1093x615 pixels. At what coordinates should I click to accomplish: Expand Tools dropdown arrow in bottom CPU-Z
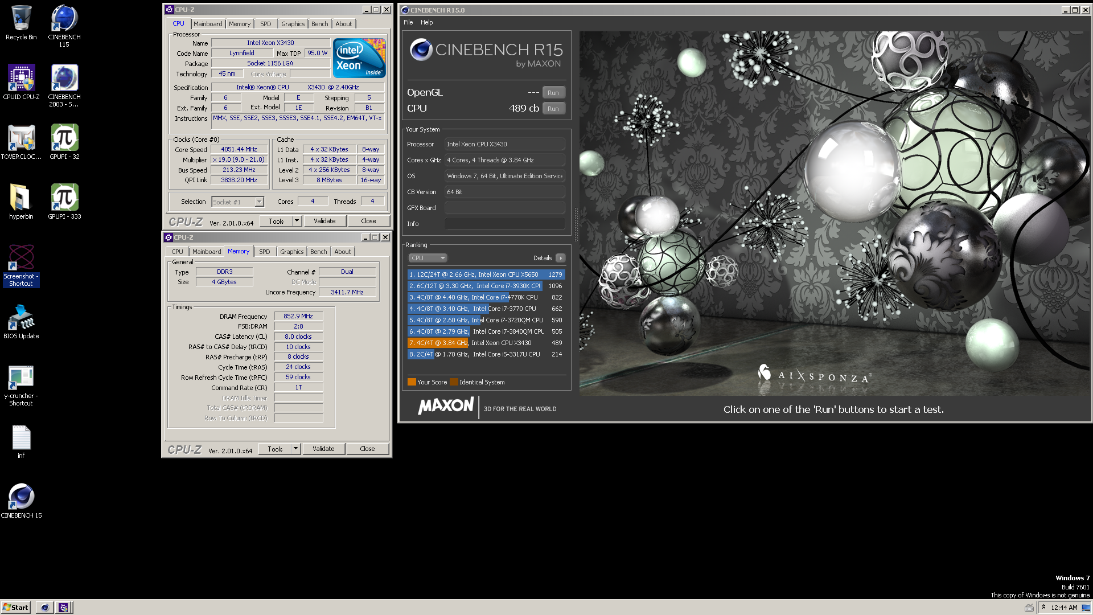click(x=295, y=449)
